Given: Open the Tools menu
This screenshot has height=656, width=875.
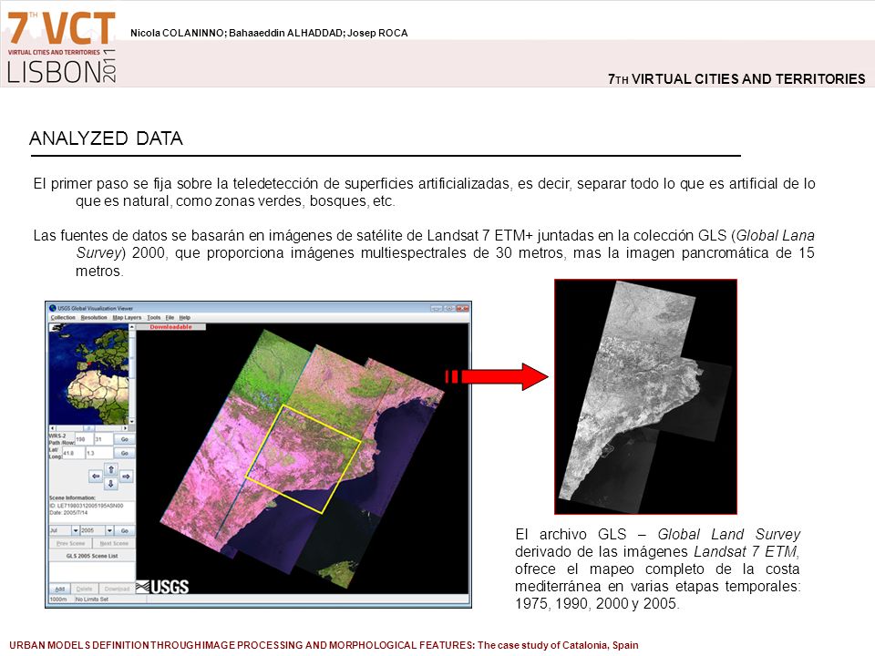Looking at the screenshot, I should pos(153,317).
